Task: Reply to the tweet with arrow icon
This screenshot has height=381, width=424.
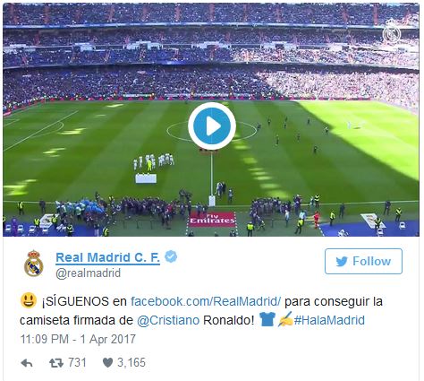Action: point(27,363)
